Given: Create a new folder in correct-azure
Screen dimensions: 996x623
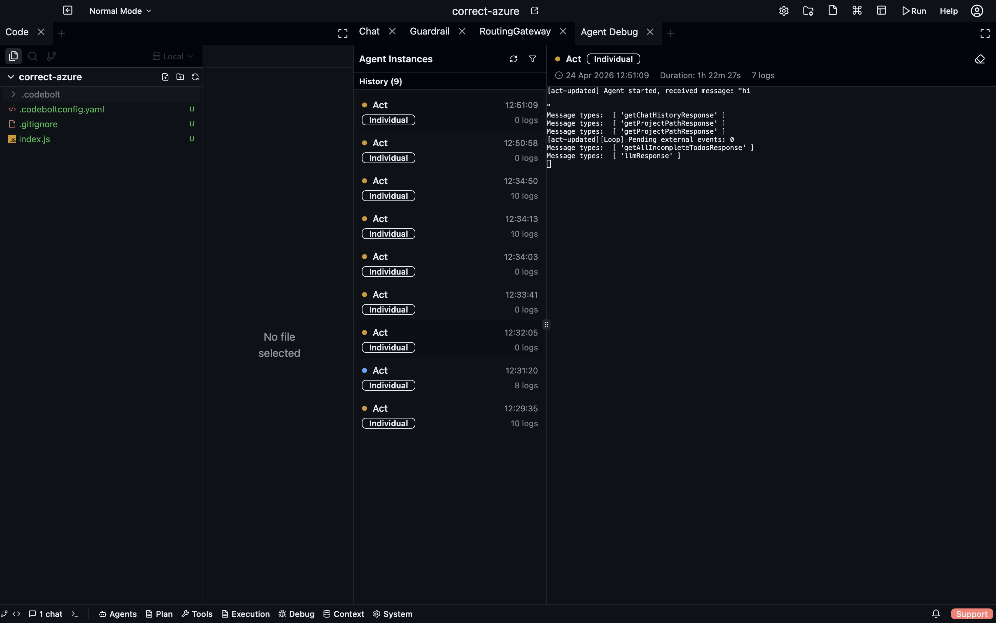Looking at the screenshot, I should (180, 77).
